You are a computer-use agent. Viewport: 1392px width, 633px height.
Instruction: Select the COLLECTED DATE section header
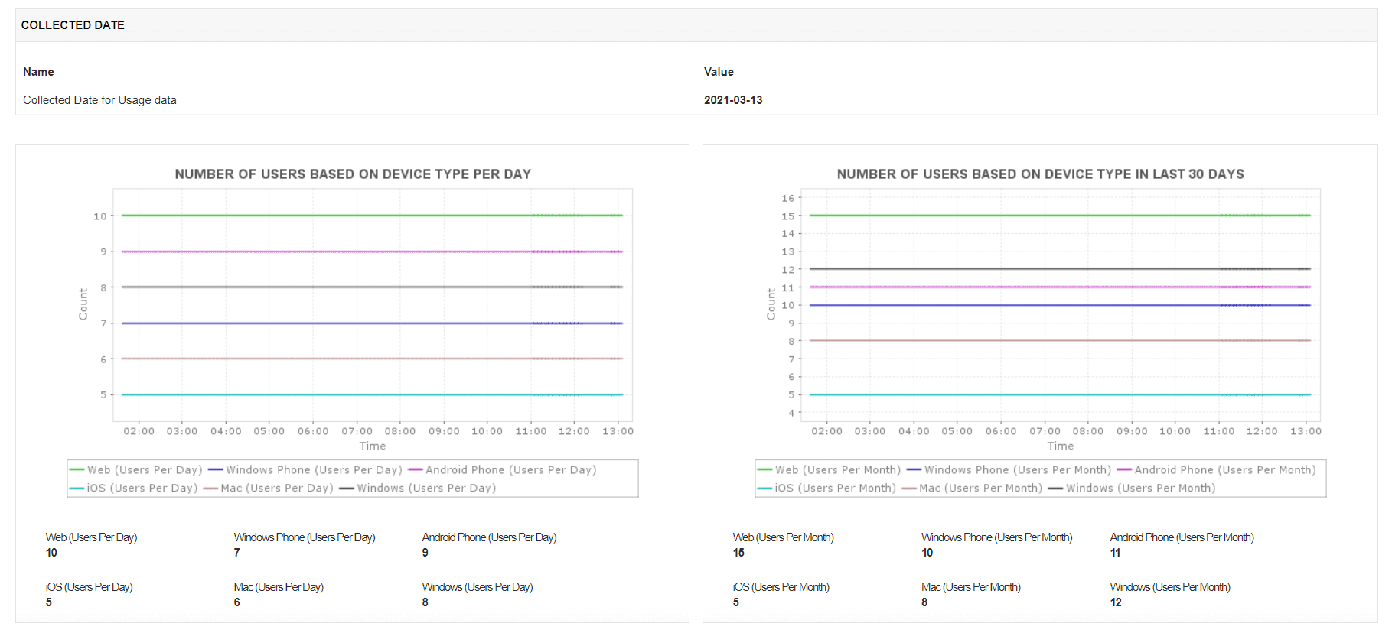[x=73, y=25]
